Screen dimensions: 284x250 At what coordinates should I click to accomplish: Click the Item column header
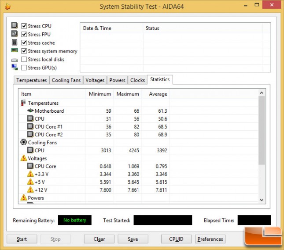click(x=52, y=94)
